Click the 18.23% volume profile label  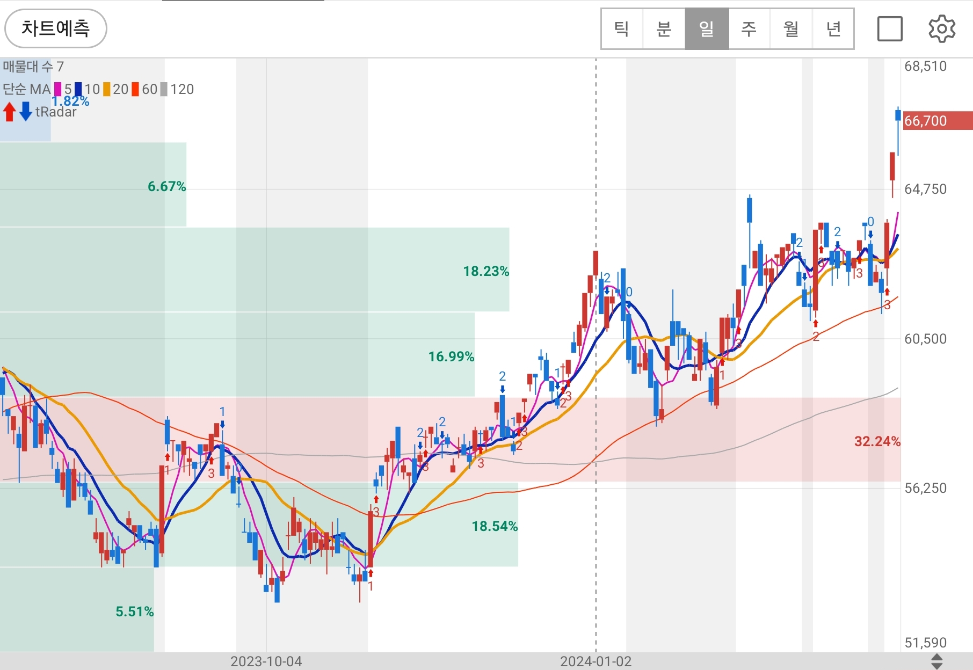click(486, 271)
